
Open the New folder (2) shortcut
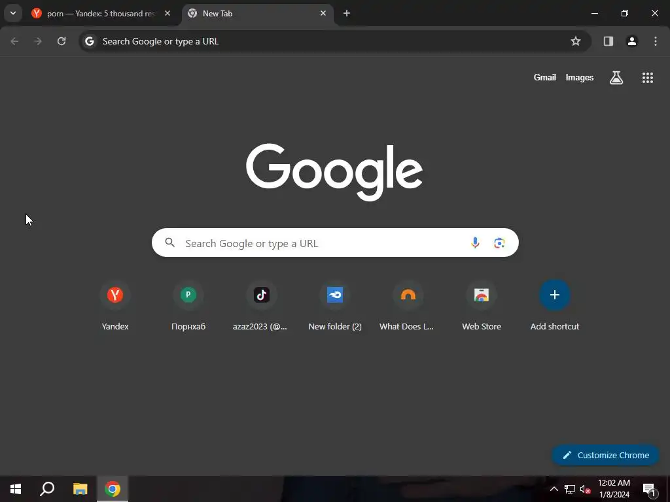coord(335,305)
